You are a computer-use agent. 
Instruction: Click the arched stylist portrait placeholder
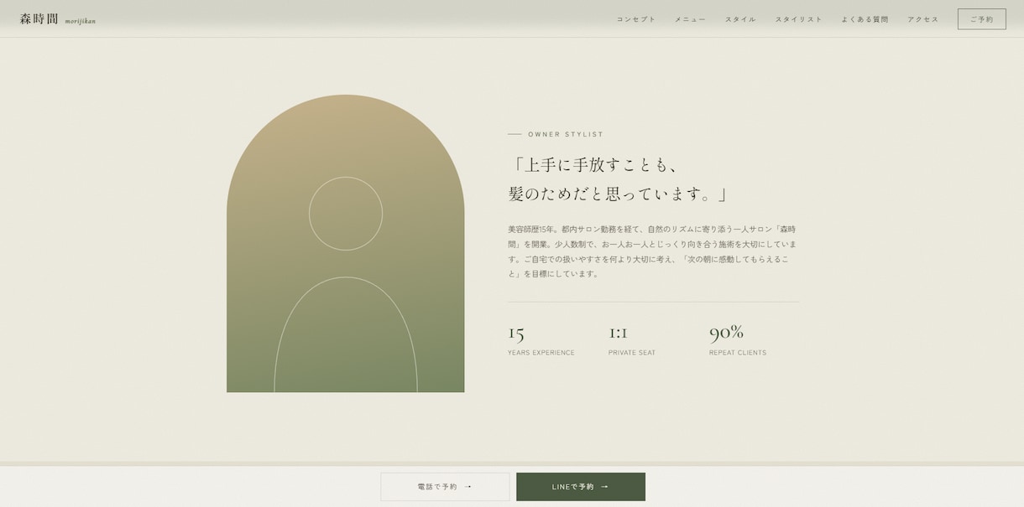click(346, 243)
